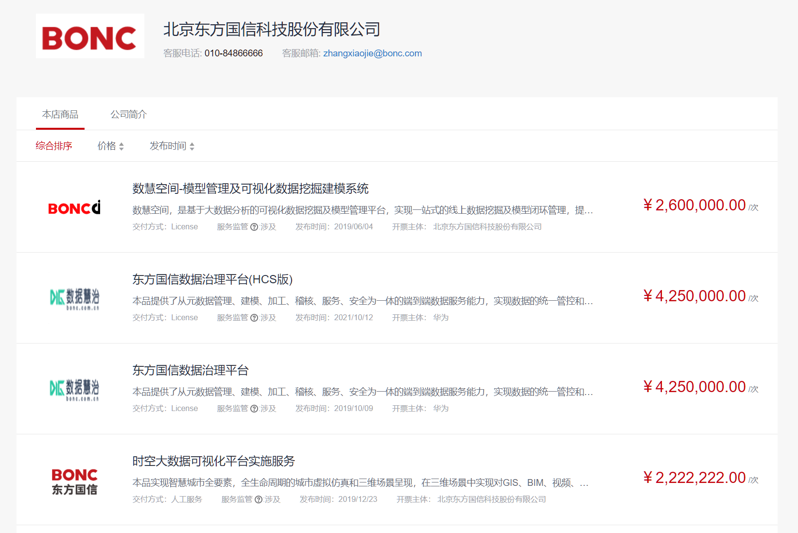Open the zhangxiaojie@bonc.com email link

click(372, 53)
